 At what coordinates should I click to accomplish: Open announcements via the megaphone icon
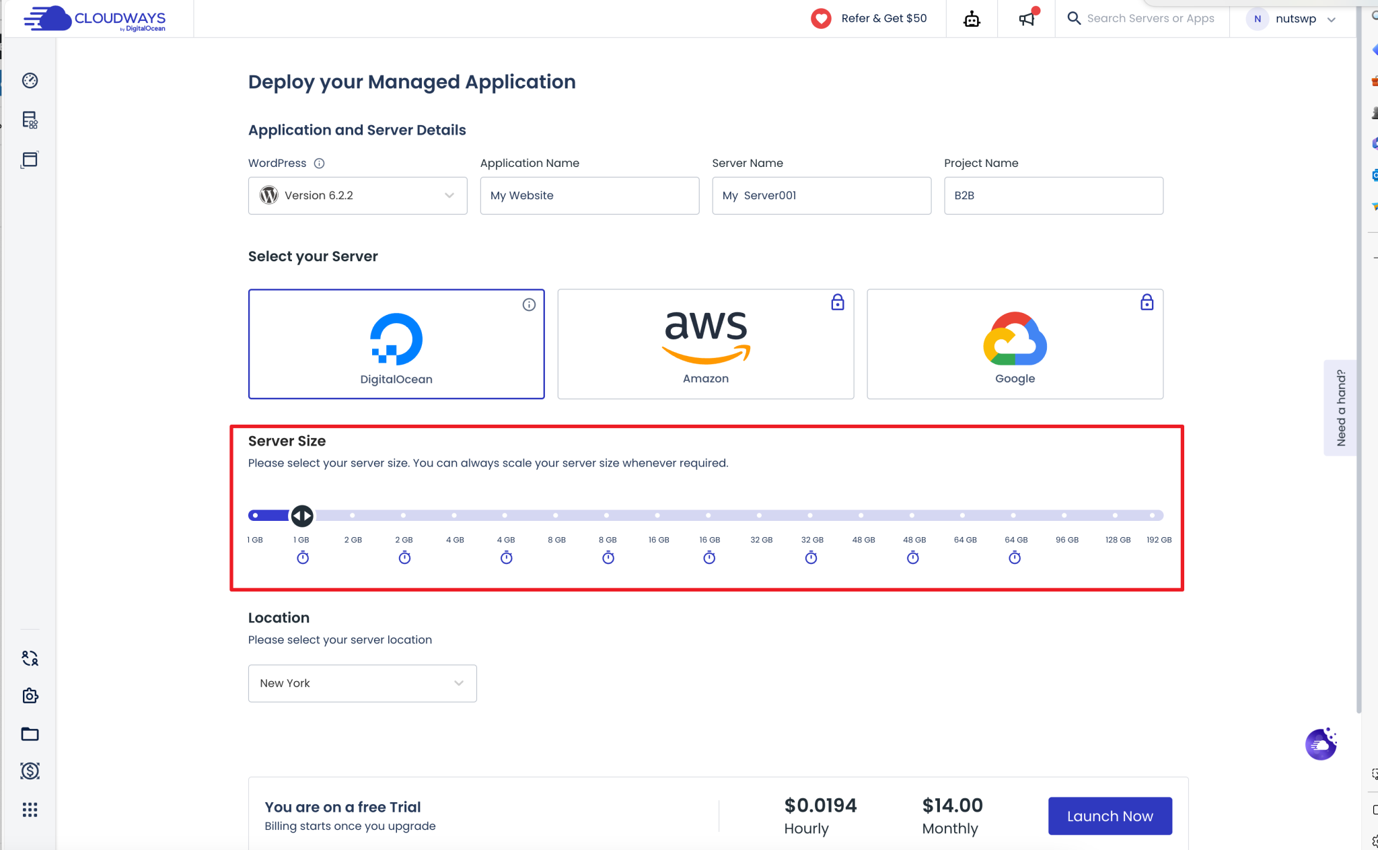click(x=1025, y=18)
